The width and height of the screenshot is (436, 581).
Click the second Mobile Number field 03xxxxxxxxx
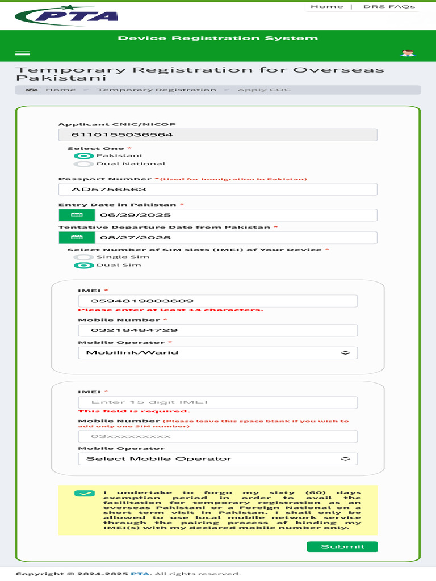pos(218,436)
